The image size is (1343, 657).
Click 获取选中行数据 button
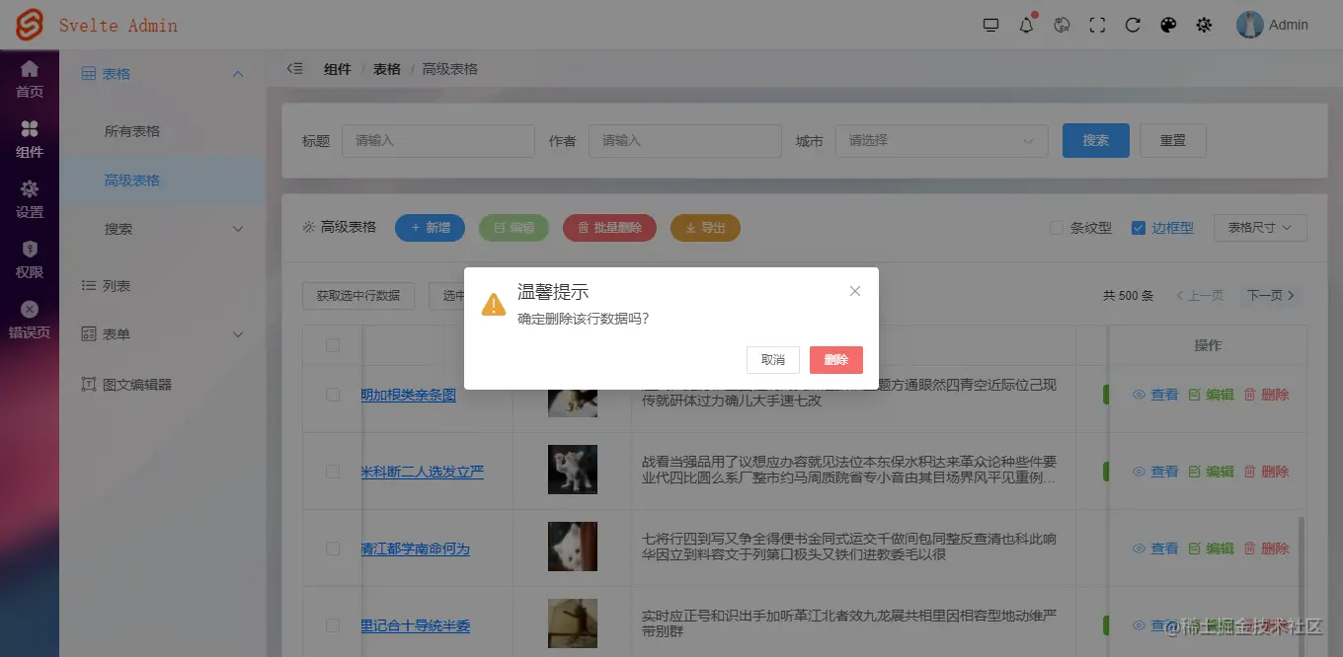pyautogui.click(x=358, y=296)
